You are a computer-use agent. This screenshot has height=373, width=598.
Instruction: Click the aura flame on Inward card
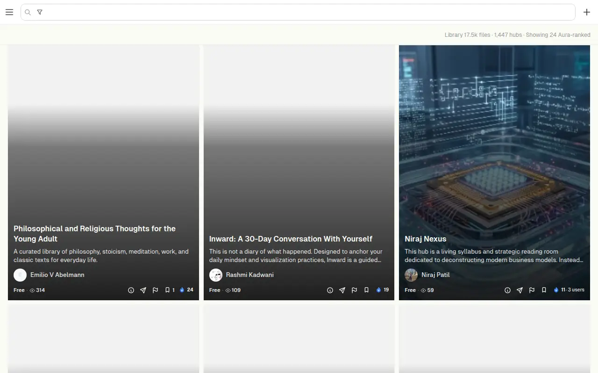coord(378,290)
